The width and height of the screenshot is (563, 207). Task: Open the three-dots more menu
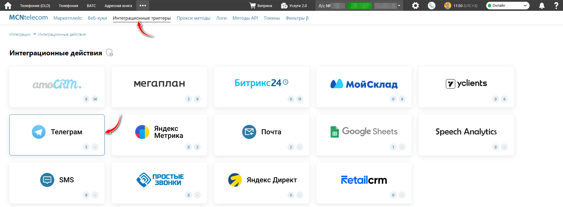click(143, 6)
